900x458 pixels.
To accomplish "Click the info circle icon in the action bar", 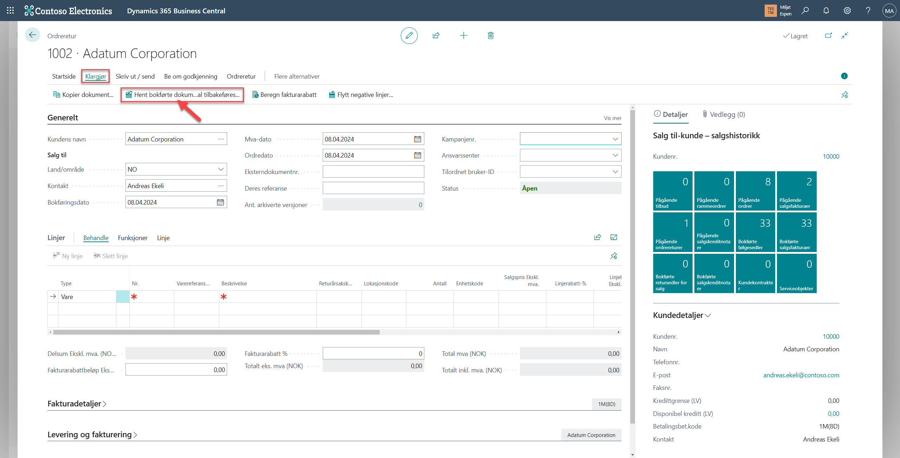I will click(x=844, y=76).
